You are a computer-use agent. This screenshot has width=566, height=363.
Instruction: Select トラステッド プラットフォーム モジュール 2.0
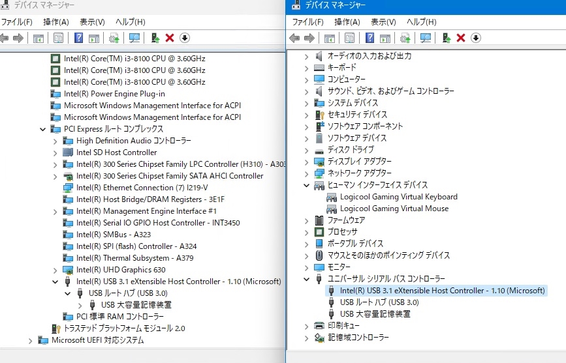(124, 328)
